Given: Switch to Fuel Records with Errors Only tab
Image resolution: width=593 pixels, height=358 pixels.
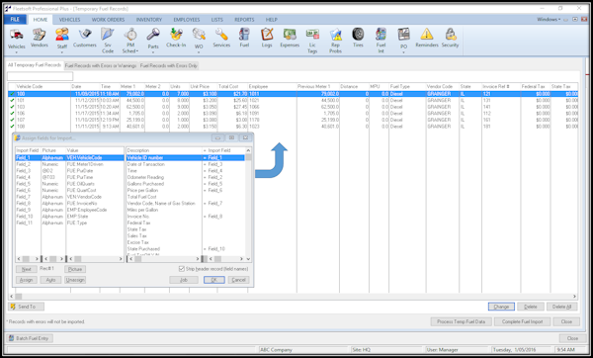Looking at the screenshot, I should (169, 66).
